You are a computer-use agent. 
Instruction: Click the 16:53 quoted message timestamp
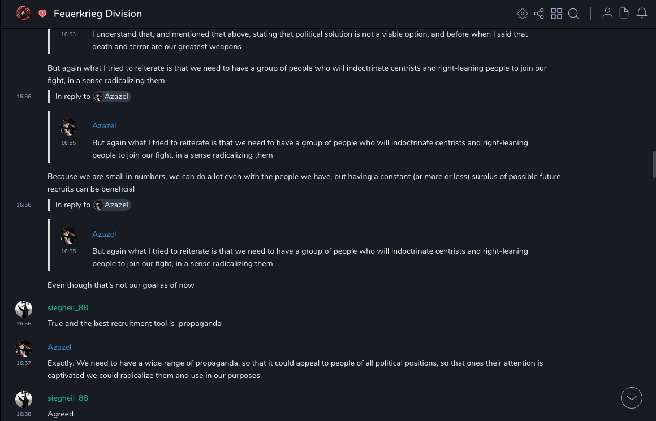68,34
